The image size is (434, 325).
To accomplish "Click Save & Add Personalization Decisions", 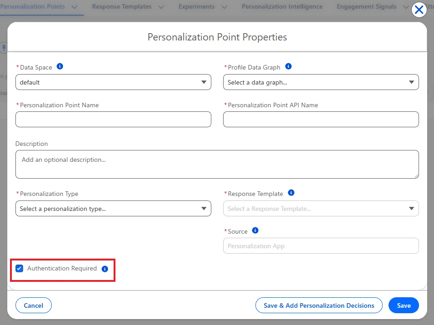I will (319, 305).
